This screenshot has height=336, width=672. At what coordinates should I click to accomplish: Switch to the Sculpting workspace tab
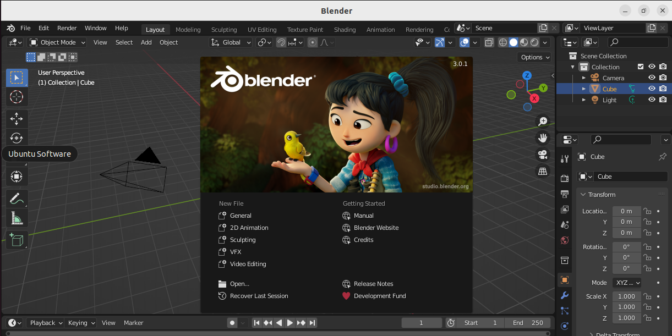[x=224, y=29]
